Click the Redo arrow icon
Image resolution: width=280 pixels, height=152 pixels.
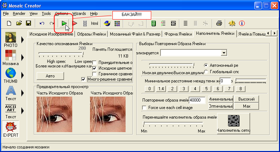pyautogui.click(x=52, y=23)
